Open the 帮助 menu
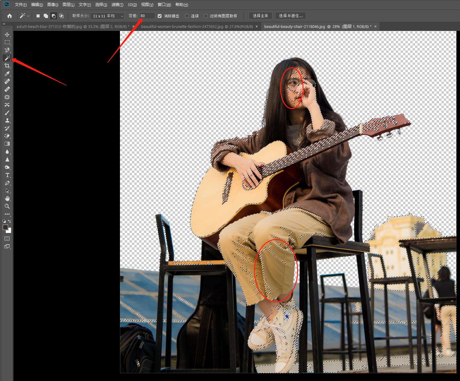 [x=182, y=5]
